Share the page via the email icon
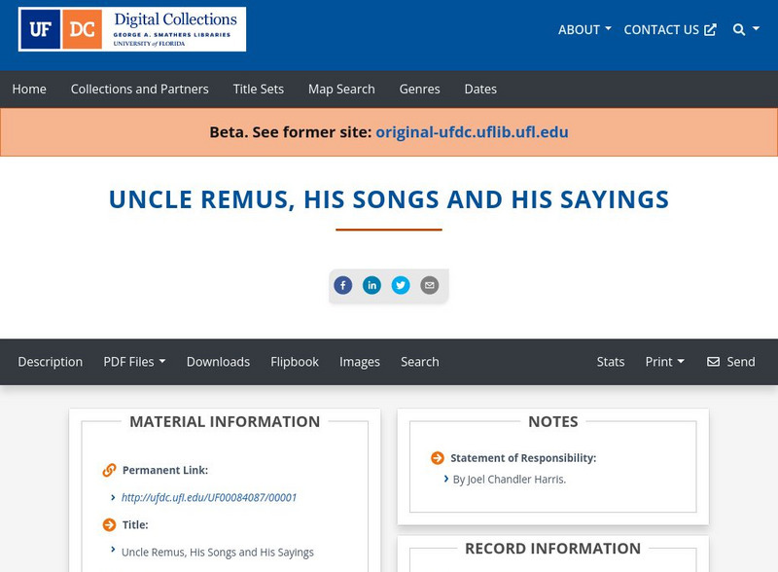Screen dimensions: 778x572 coord(428,285)
